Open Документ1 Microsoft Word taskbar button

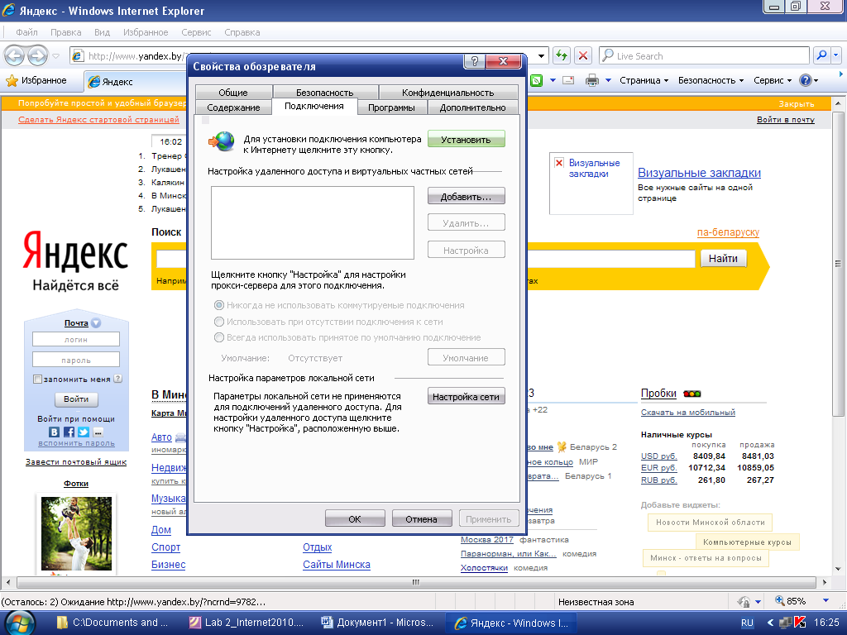point(377,623)
